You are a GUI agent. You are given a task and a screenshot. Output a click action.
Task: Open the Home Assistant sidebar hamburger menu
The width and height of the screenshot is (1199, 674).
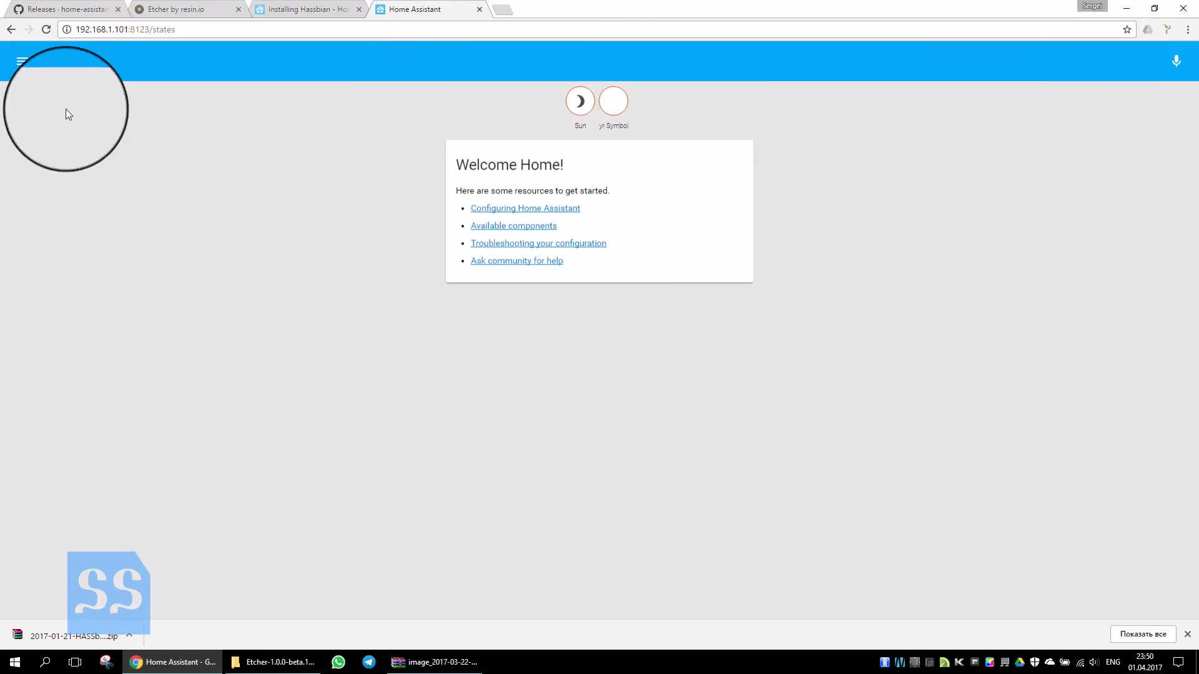click(22, 61)
